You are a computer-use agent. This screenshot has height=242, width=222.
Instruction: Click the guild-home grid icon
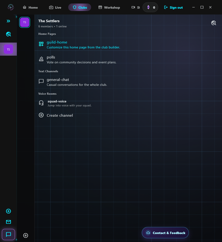tap(41, 44)
